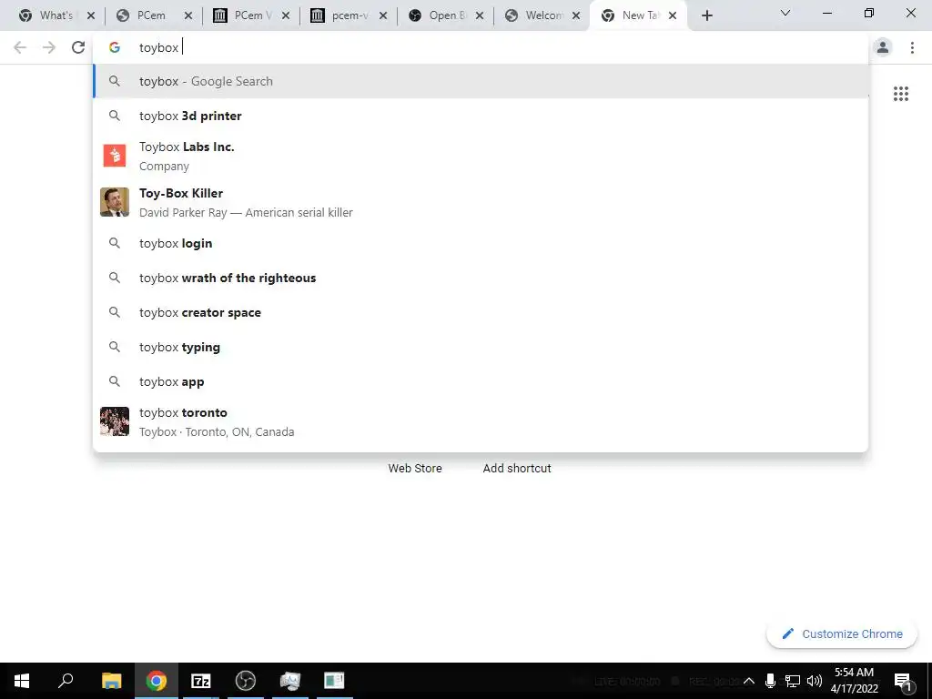The image size is (932, 699).
Task: Select 'toybox toronto' suggestion
Action: click(481, 421)
